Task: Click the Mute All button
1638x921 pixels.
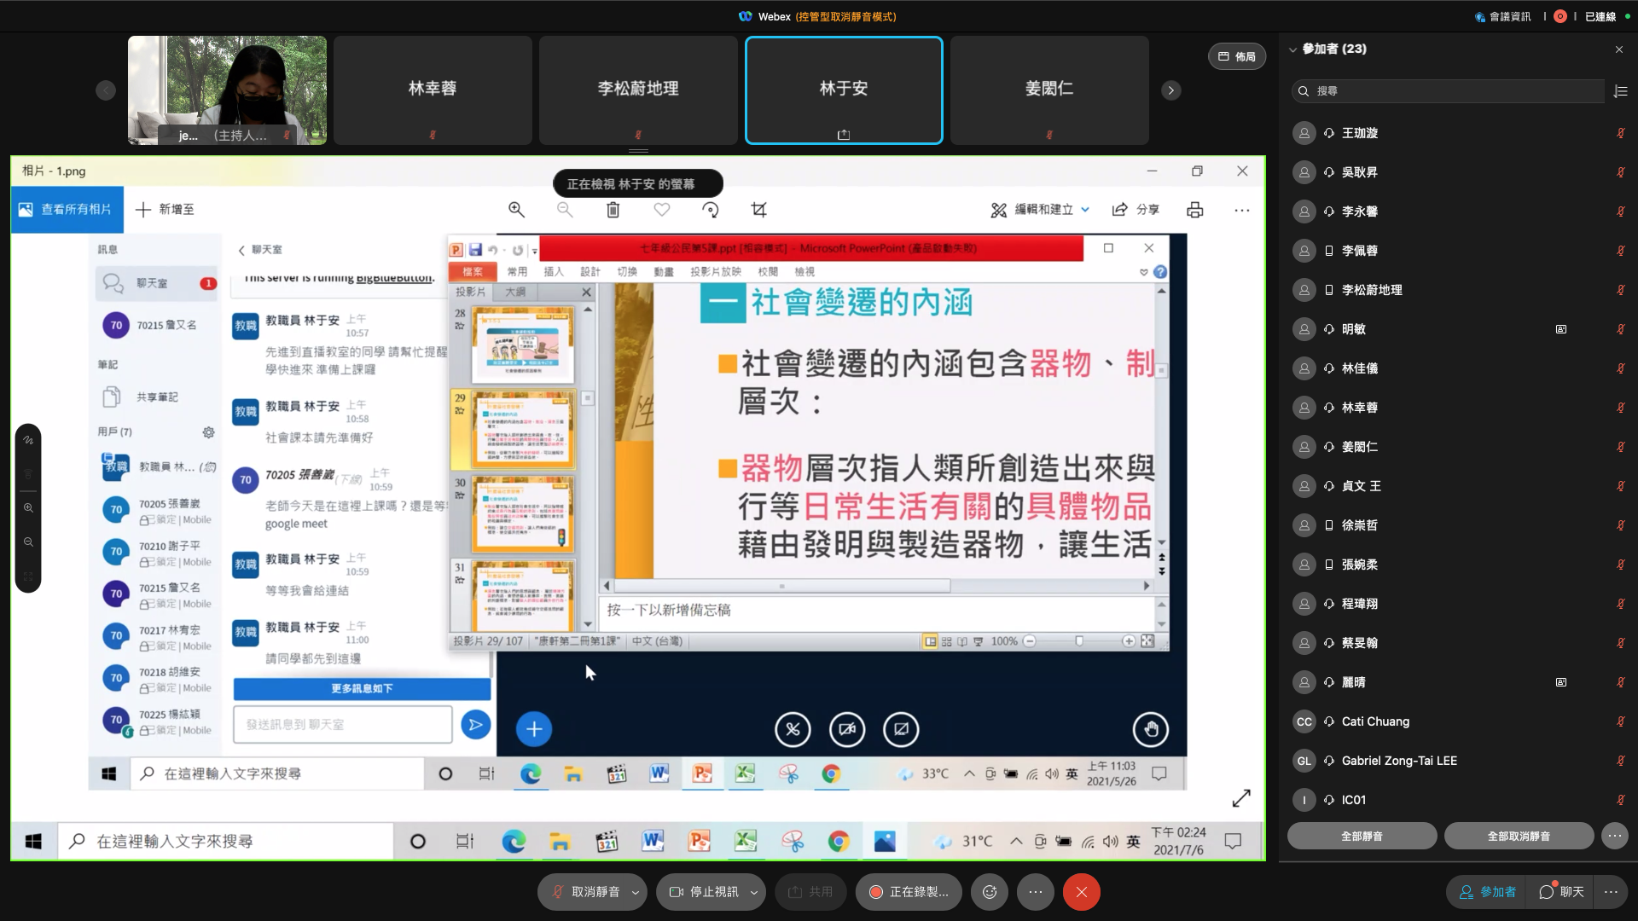Action: point(1362,836)
